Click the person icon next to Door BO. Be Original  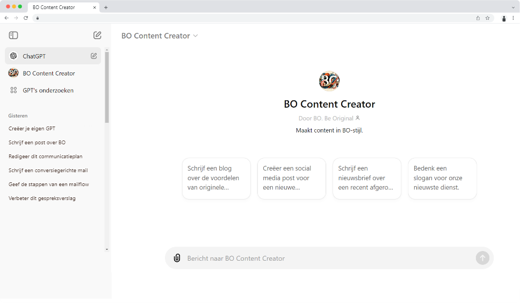[358, 118]
